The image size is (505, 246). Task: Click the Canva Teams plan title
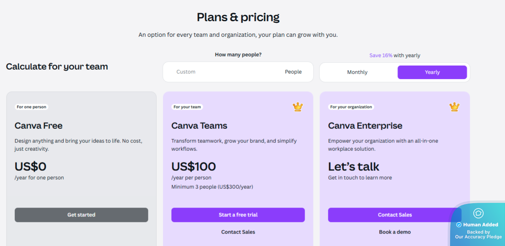pyautogui.click(x=199, y=126)
